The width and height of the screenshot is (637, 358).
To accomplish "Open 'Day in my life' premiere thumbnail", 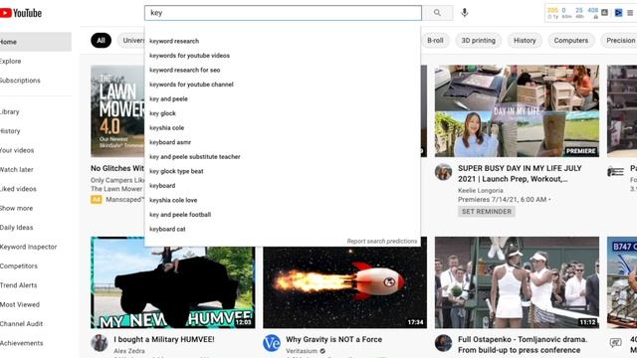I will [x=517, y=110].
